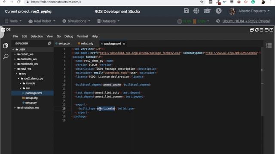Click the IDE detach window icon
The image size is (275, 154).
(252, 30)
